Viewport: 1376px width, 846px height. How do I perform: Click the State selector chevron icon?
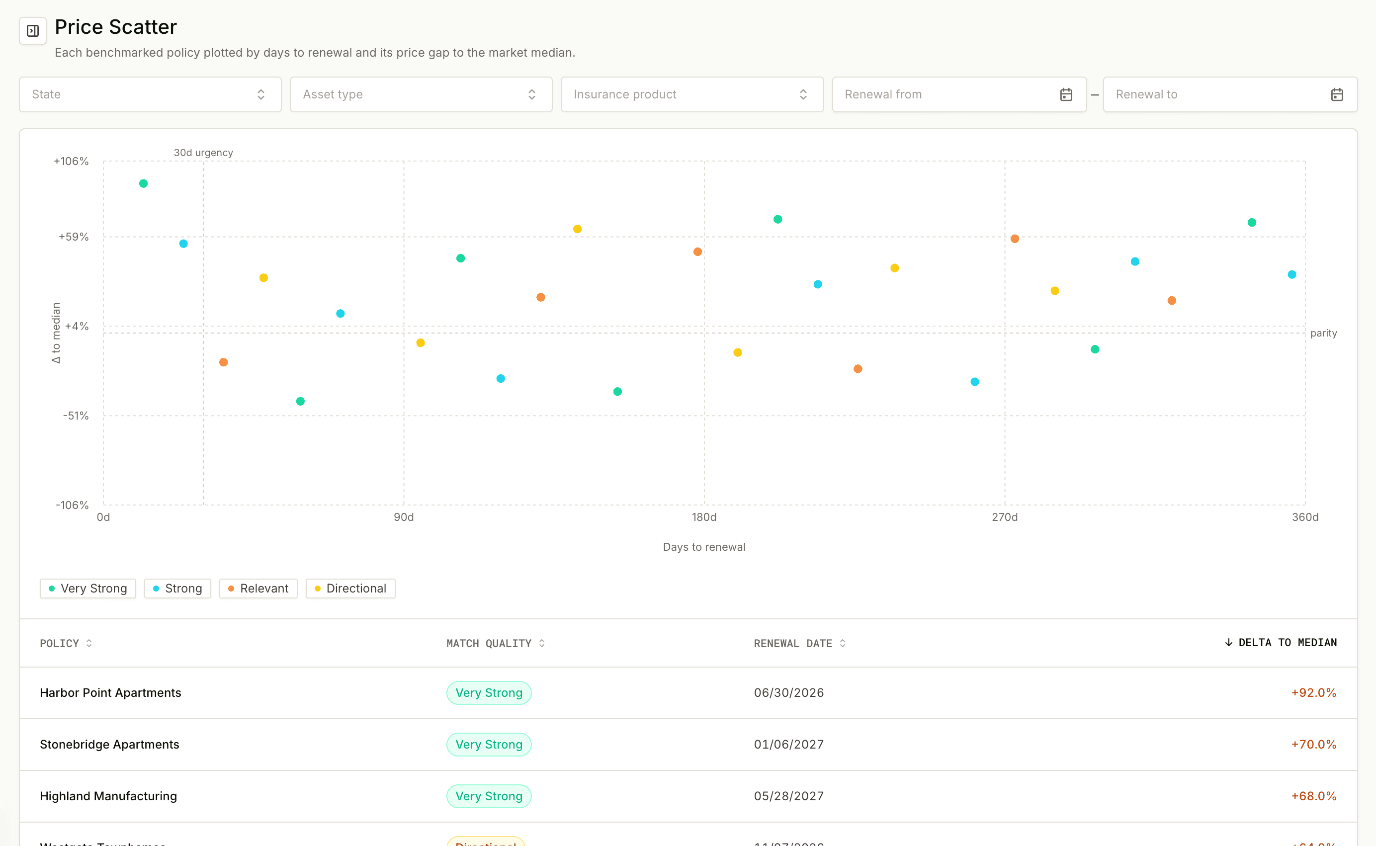point(261,94)
